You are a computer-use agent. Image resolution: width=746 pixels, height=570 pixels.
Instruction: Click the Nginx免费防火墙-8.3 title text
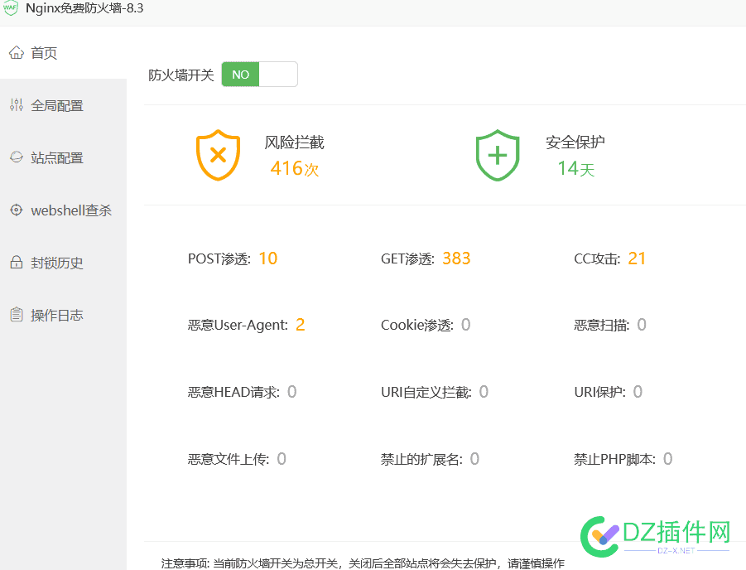click(x=84, y=8)
